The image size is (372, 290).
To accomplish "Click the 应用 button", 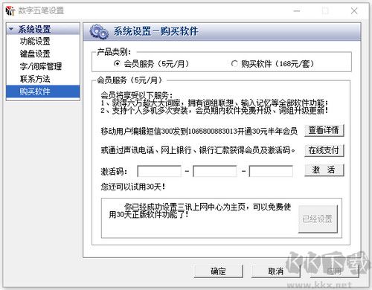I will [x=334, y=271].
